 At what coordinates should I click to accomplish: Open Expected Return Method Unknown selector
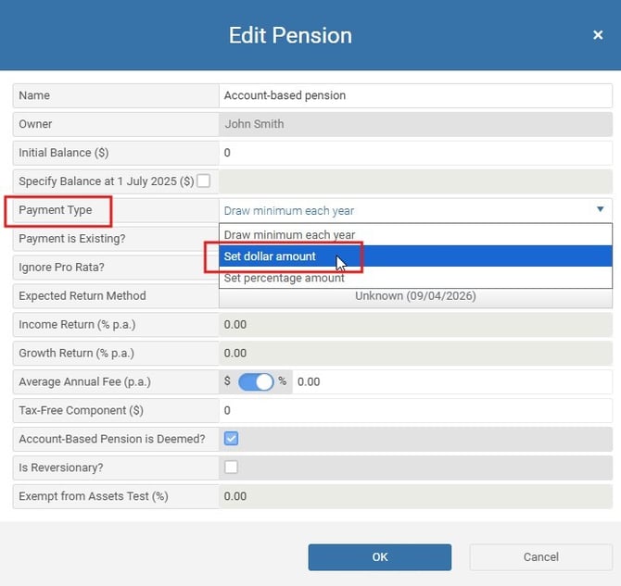pos(415,296)
